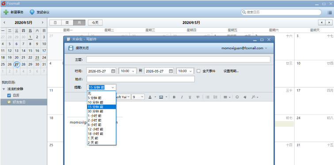This screenshot has height=165, width=334.
Task: Click the location input field
Action: pyautogui.click(x=140, y=79)
